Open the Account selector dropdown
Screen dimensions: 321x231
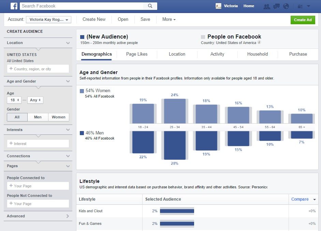(48, 20)
